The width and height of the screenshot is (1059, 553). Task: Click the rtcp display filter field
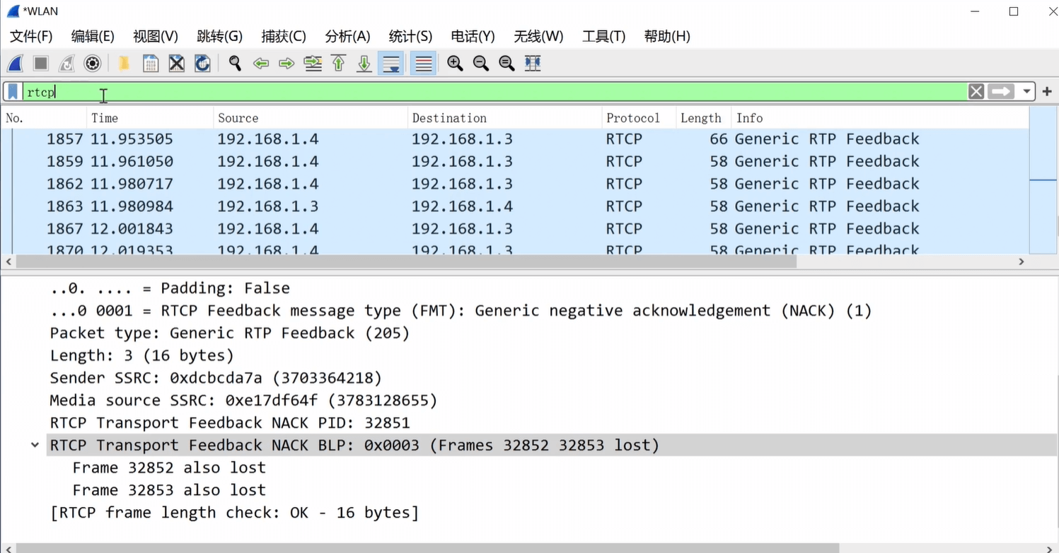tap(495, 92)
